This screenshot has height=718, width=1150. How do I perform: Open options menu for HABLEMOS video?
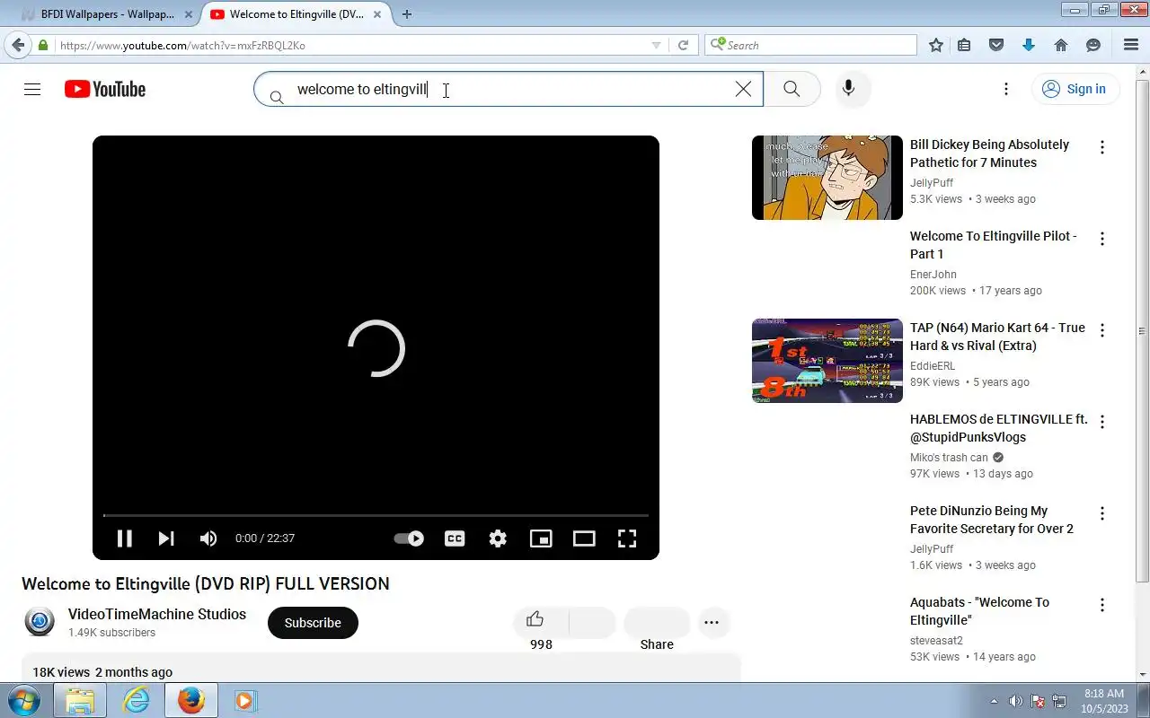pyautogui.click(x=1102, y=422)
